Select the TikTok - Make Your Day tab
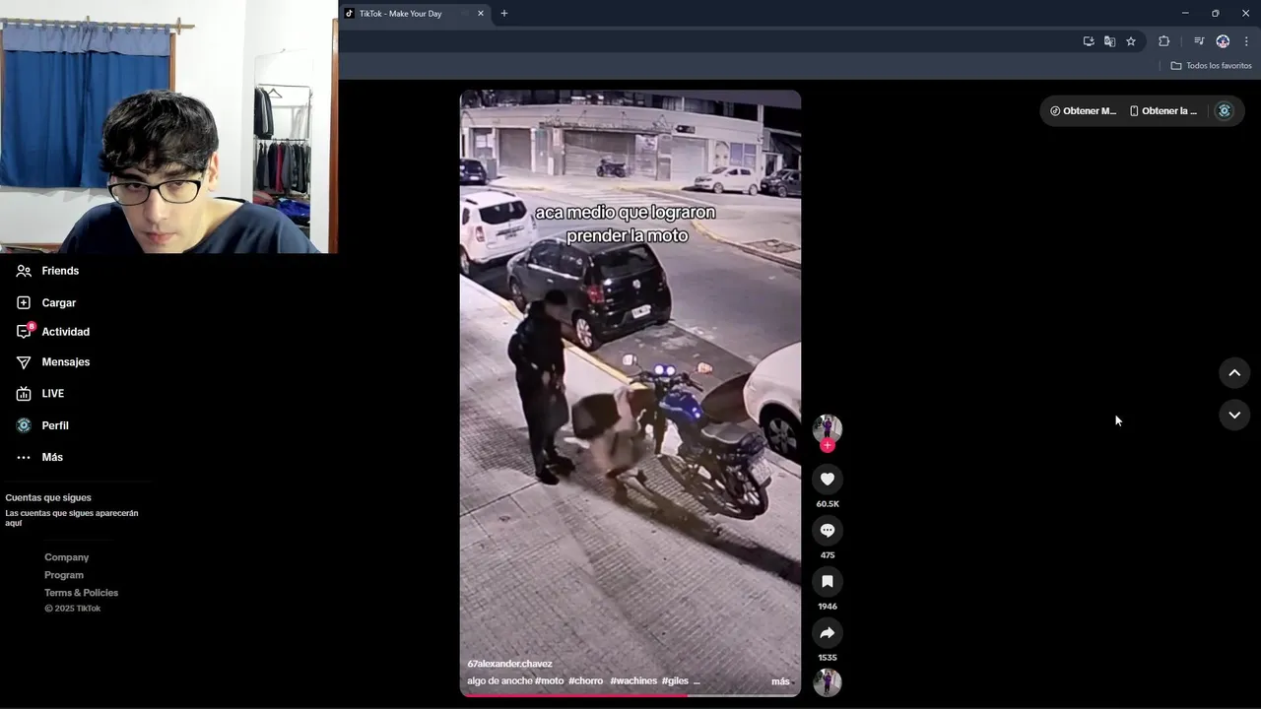Viewport: 1261px width, 709px height. pos(400,14)
